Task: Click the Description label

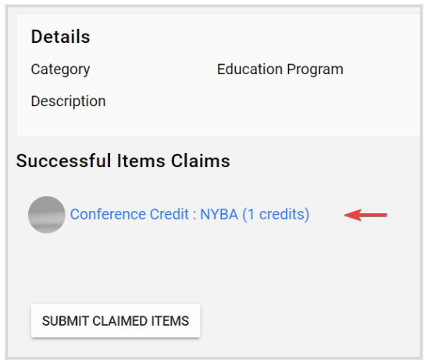Action: pos(68,102)
